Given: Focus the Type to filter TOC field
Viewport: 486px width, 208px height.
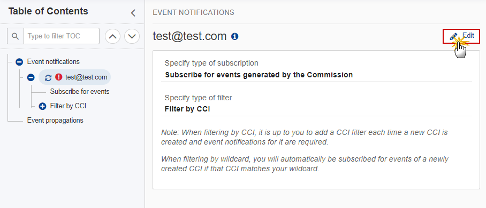Looking at the screenshot, I should click(x=62, y=36).
